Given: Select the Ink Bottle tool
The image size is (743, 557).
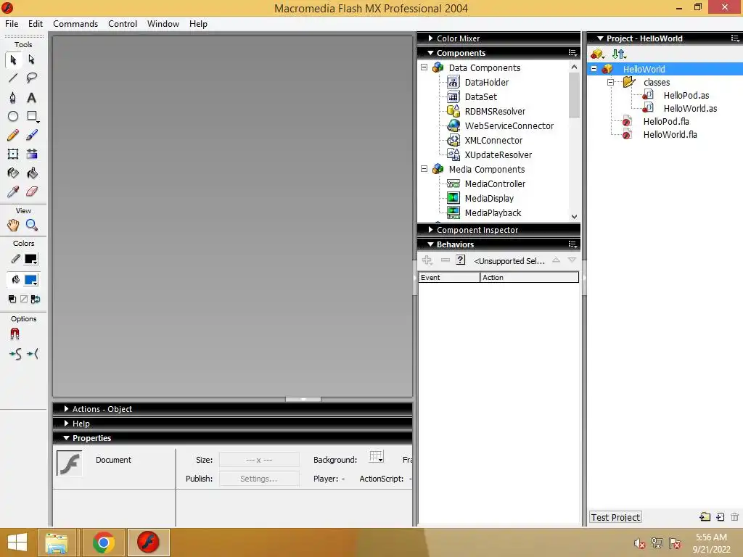Looking at the screenshot, I should point(13,173).
